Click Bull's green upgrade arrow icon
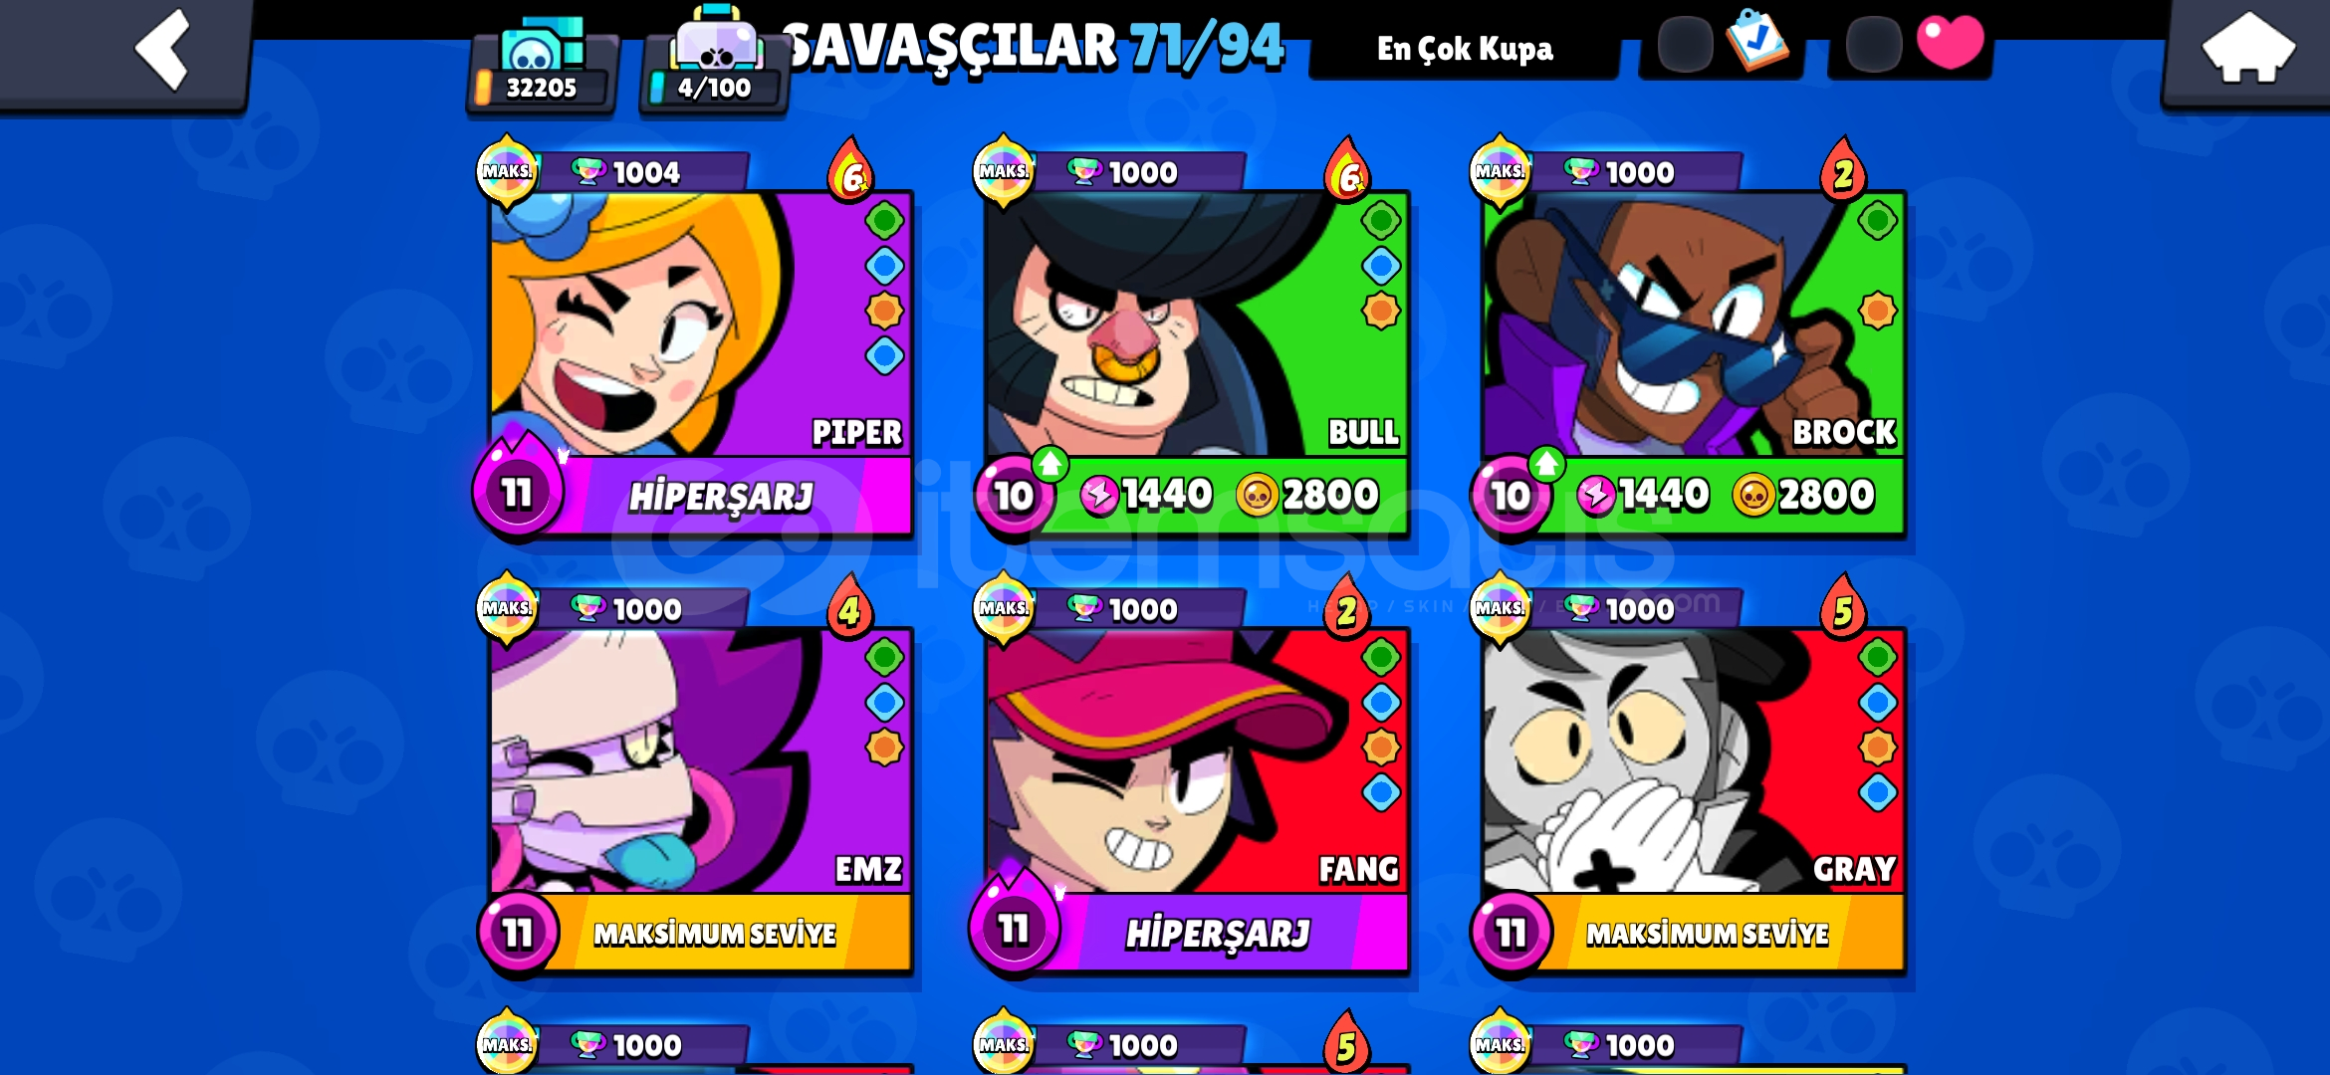This screenshot has height=1075, width=2330. (1049, 464)
